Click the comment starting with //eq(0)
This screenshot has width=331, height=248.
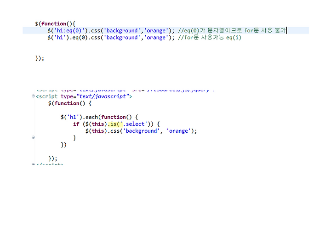tap(232, 30)
